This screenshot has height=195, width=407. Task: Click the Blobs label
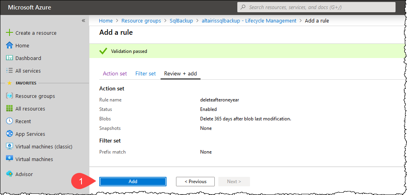pyautogui.click(x=105, y=119)
